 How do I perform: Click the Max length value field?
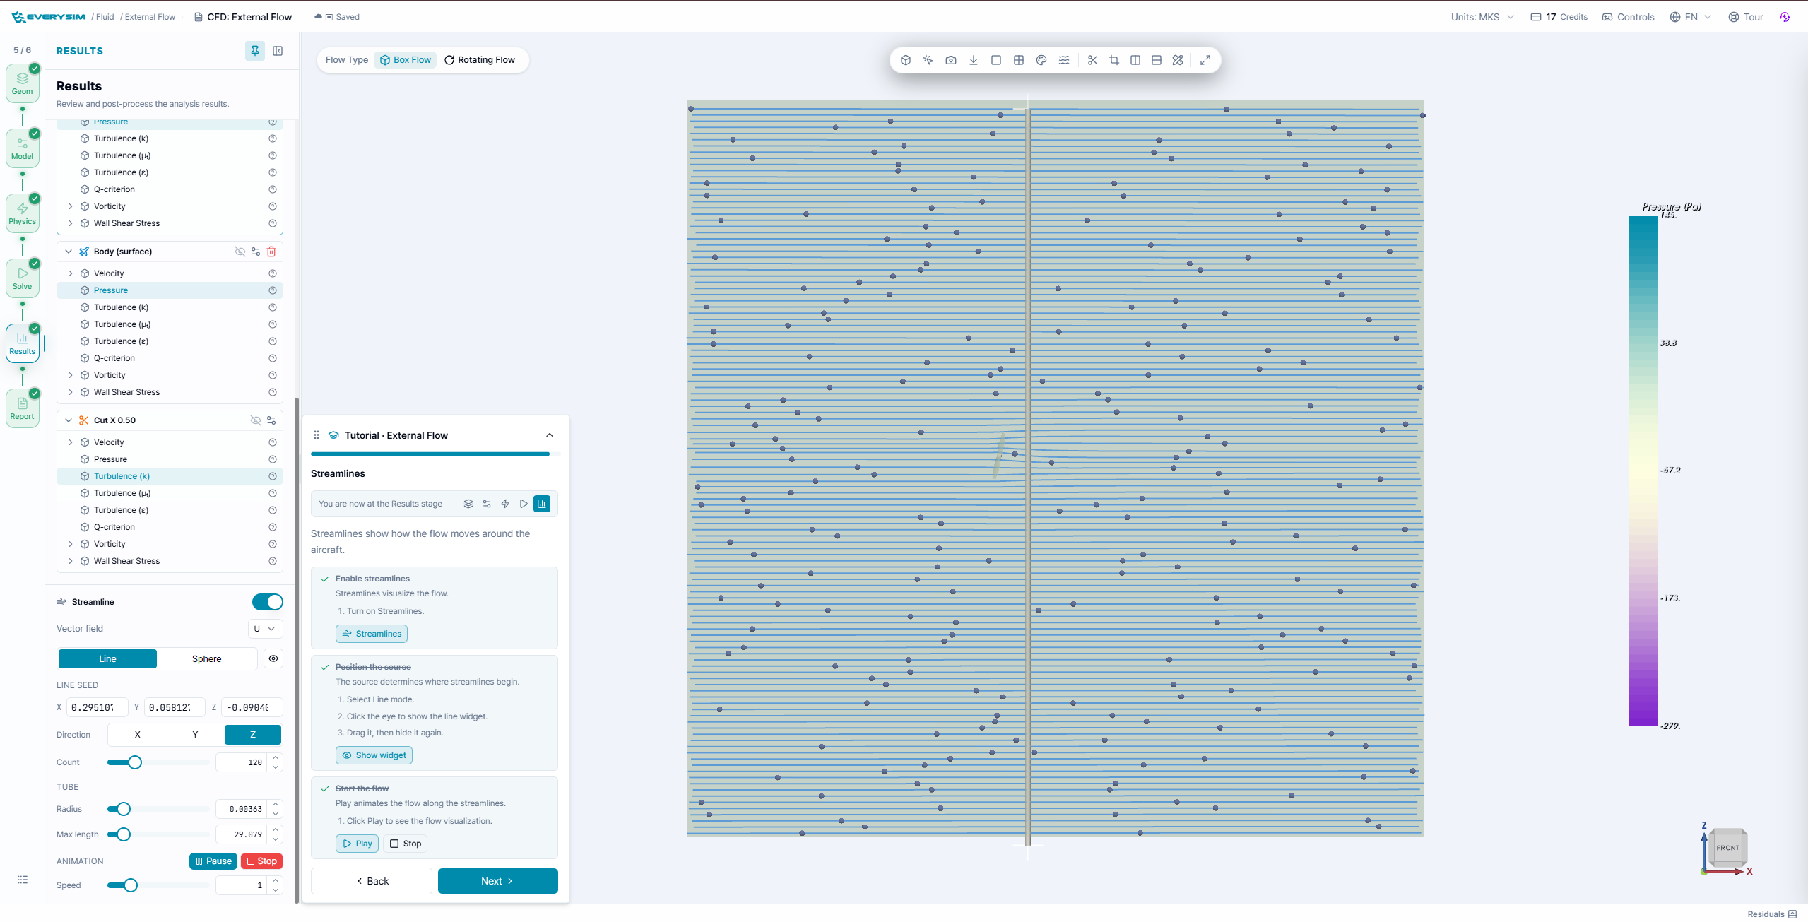[242, 834]
